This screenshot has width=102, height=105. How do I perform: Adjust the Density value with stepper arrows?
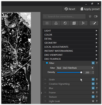pyautogui.click(x=93, y=73)
